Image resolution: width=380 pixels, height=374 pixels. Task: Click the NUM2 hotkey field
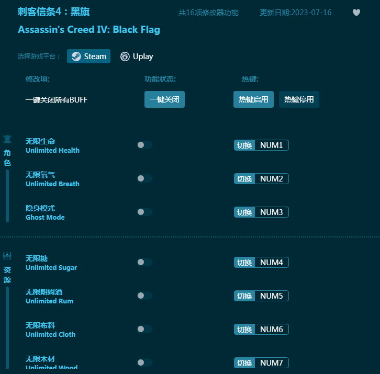272,179
